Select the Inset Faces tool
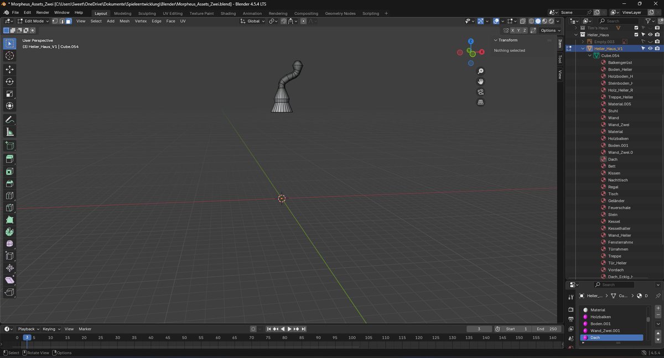Image resolution: width=664 pixels, height=358 pixels. [9, 171]
